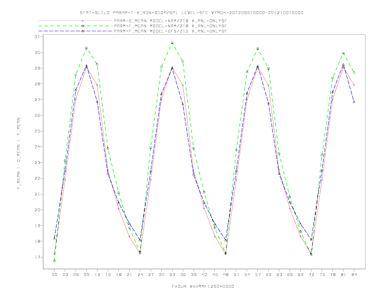Click the vertical y-axis title F_MEAN | O_MEAN | F_MEAN

click(19, 153)
